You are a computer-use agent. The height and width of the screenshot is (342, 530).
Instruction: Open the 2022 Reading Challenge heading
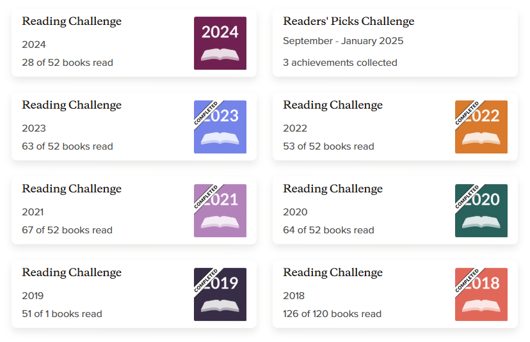click(333, 105)
